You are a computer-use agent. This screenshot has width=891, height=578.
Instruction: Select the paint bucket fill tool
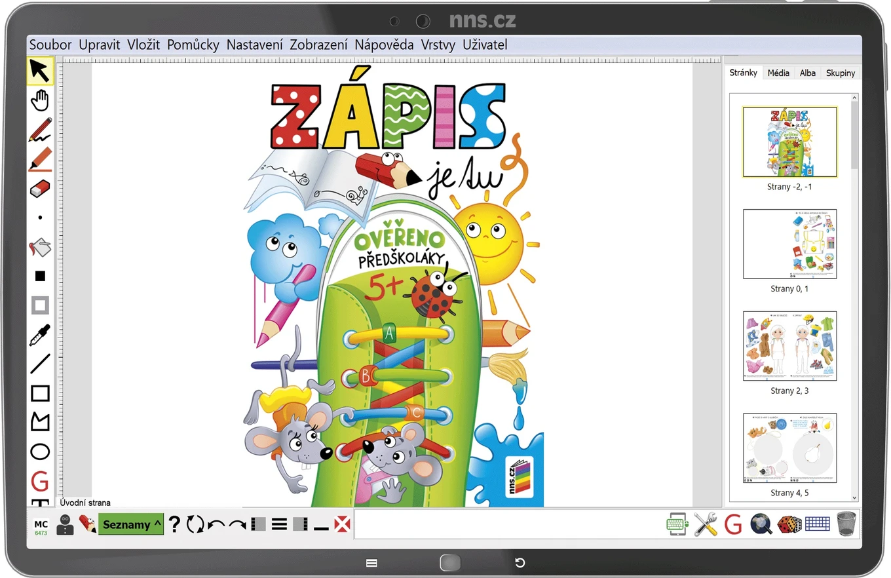pyautogui.click(x=40, y=247)
